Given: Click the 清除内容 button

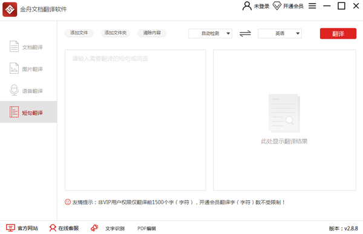Looking at the screenshot, I should click(152, 33).
